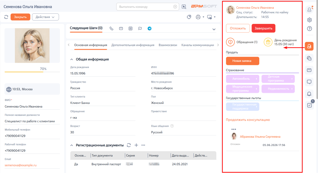The height and width of the screenshot is (173, 318).
Task: Click the 70% profile completeness bar
Action: [x=32, y=72]
